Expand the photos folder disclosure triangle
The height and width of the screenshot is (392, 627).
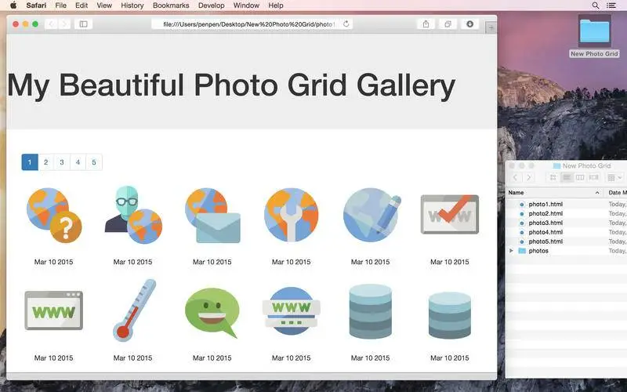click(511, 251)
